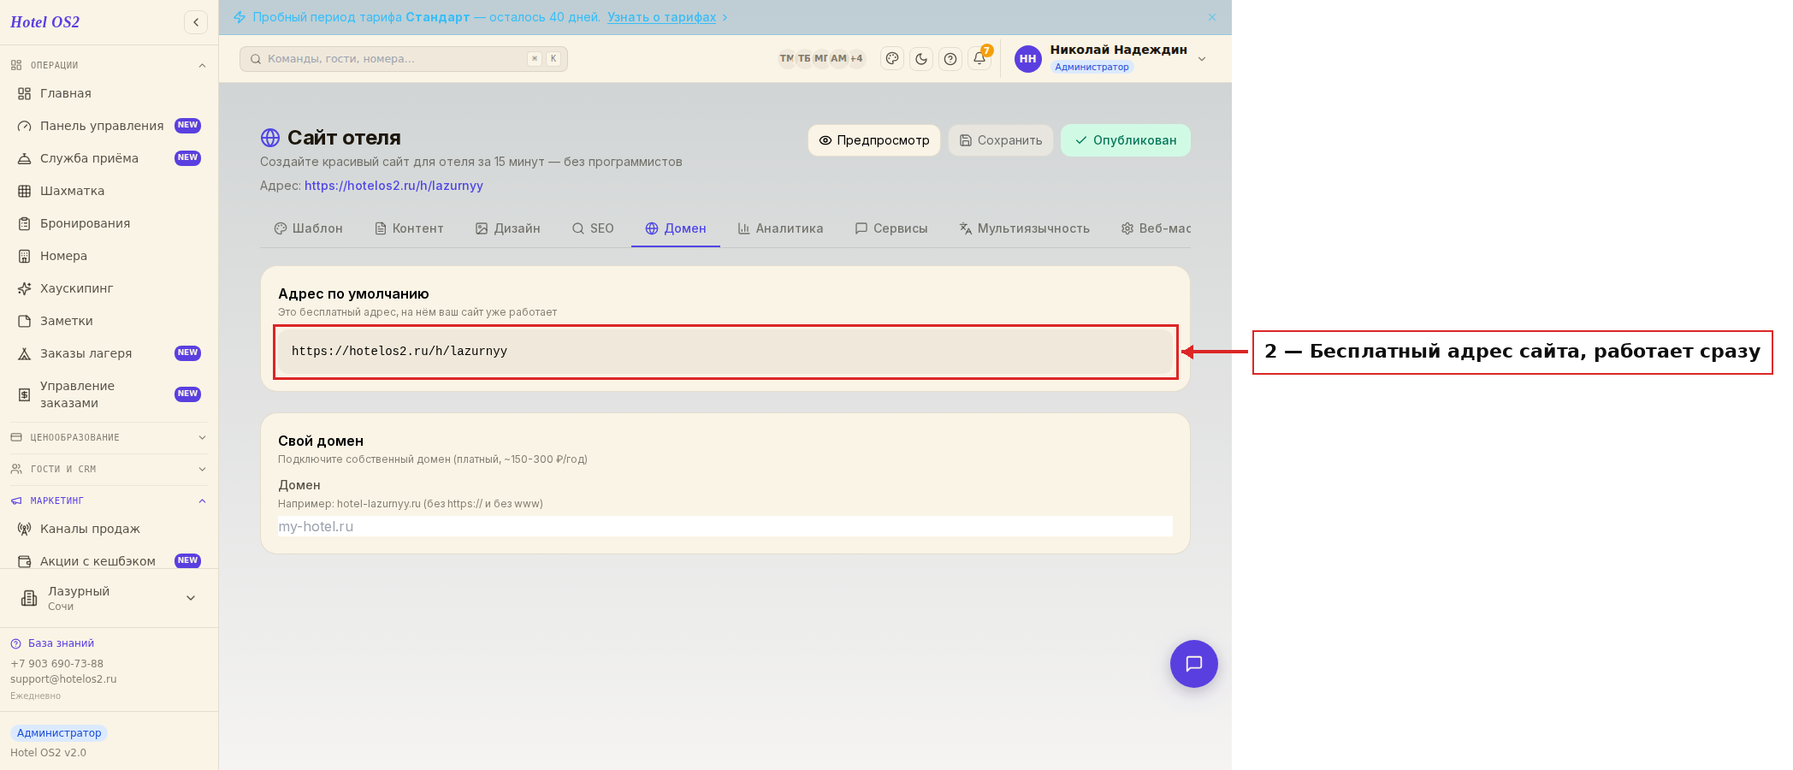Open the theme palette icon in header

point(892,59)
